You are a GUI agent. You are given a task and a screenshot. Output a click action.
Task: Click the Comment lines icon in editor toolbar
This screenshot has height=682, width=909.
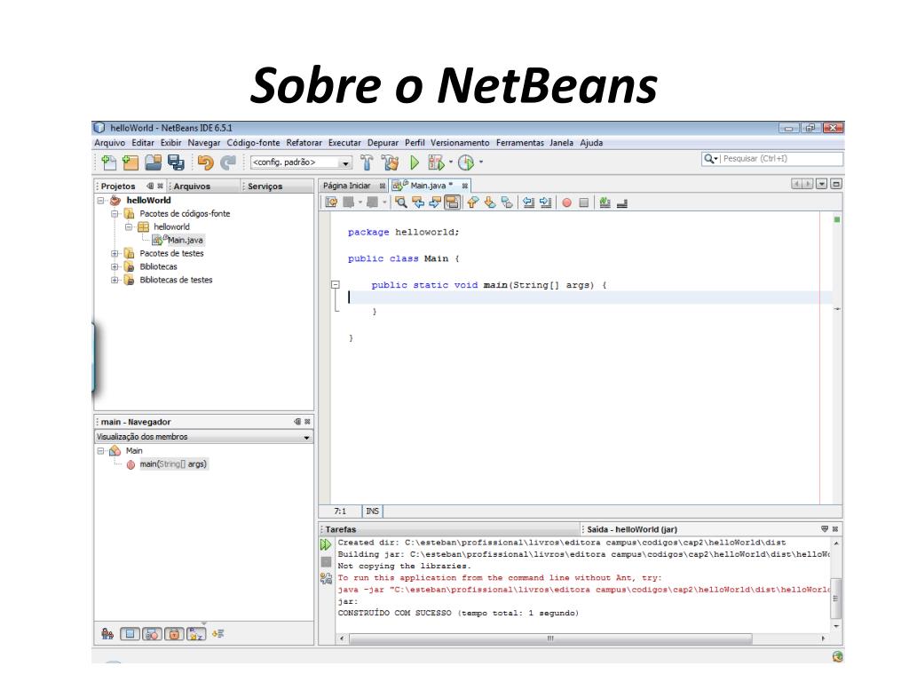(x=605, y=202)
